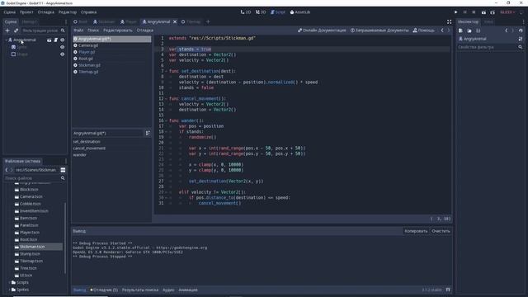
Task: Open the GLES3 renderer dropdown
Action: click(x=507, y=12)
